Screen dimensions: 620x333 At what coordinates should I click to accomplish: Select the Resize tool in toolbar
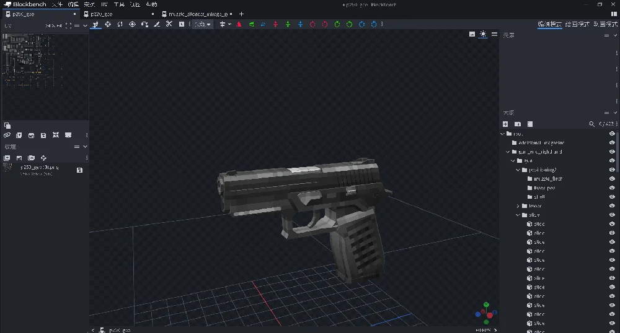point(107,25)
